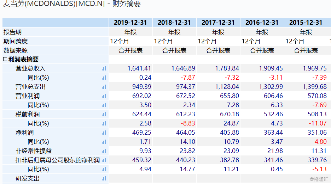Open chart icon for 非经常性损益
Screen dimensions: 331x184
pos(104,151)
